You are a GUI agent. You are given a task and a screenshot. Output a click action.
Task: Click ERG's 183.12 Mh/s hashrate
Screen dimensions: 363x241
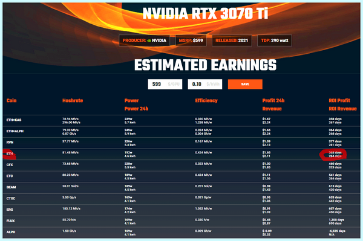point(71,208)
